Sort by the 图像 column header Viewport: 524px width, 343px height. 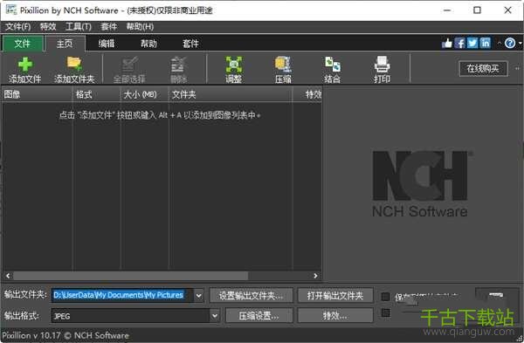(x=37, y=94)
